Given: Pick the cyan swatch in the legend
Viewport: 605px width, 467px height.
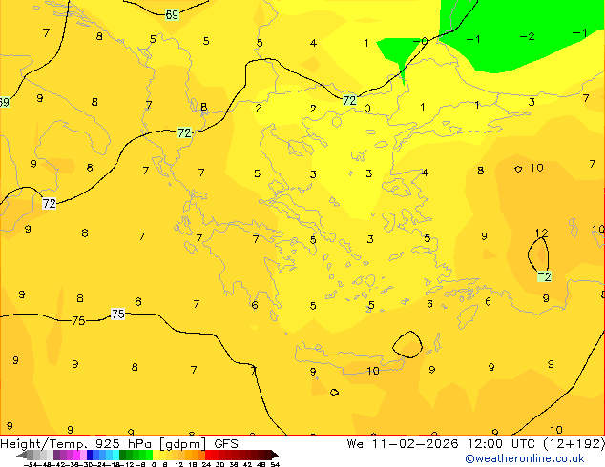Looking at the screenshot, I should click(x=115, y=455).
